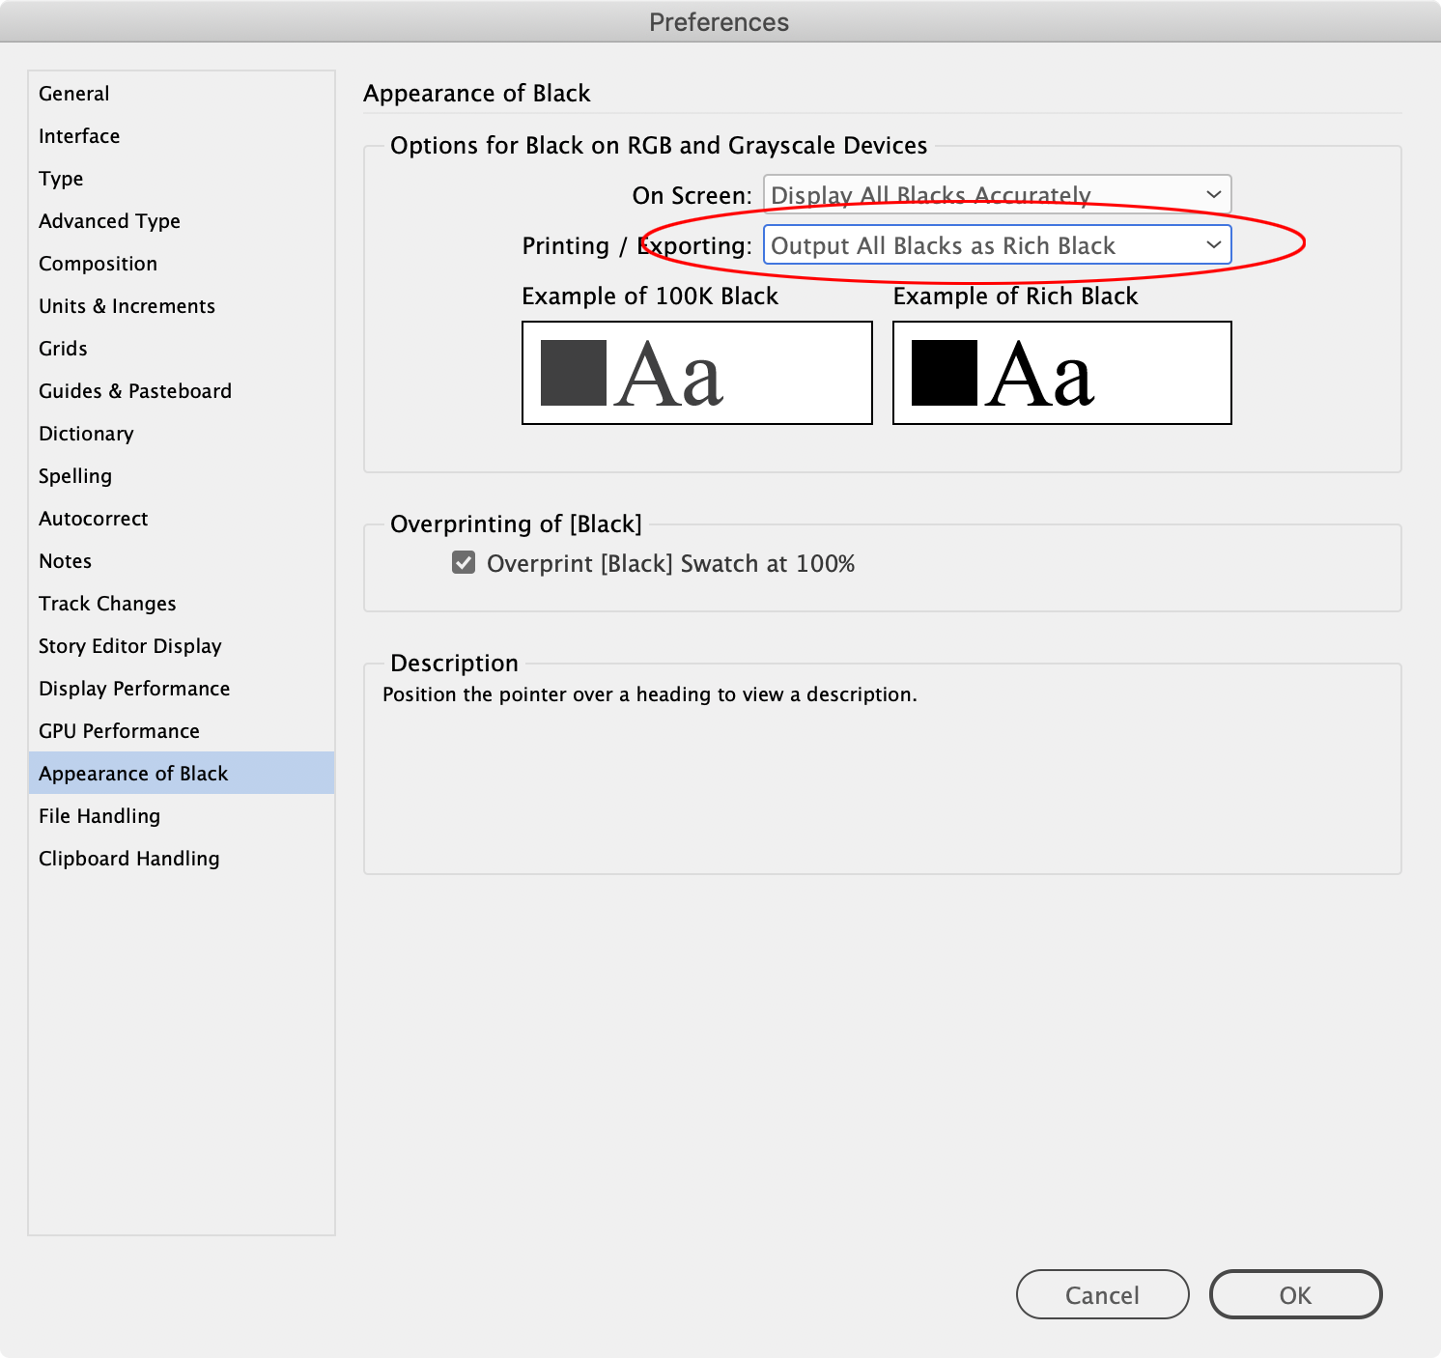Open the On Screen blacks dropdown

click(996, 194)
